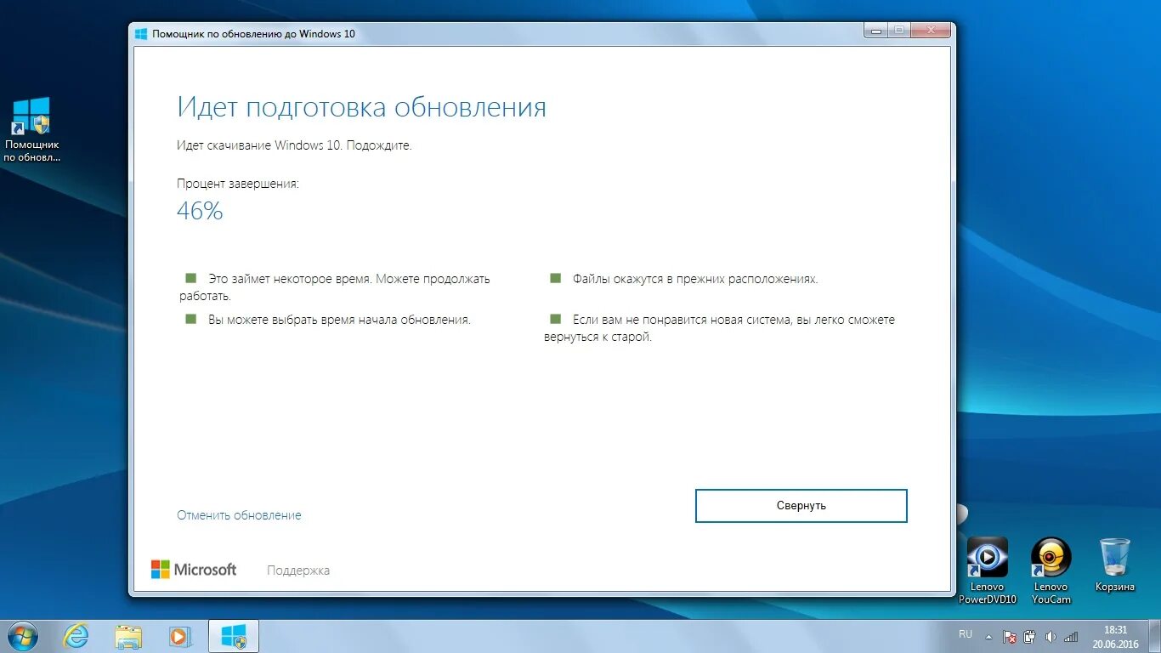Click the 46% completion value
The width and height of the screenshot is (1161, 653).
(x=200, y=211)
